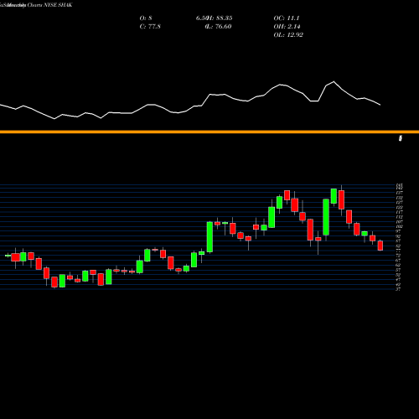Click the 'Charts NYSE SHAK' title text

[x=49, y=5]
